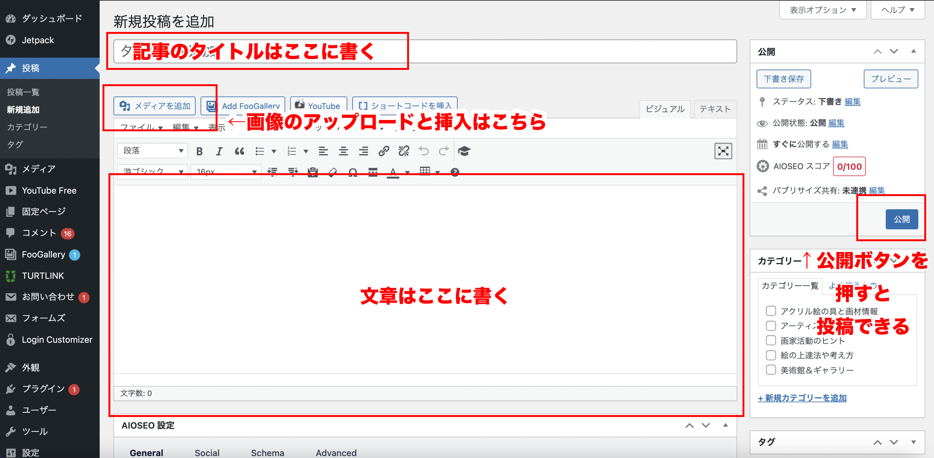934x458 pixels.
Task: Insert a blockquote with the quote icon
Action: [x=239, y=151]
